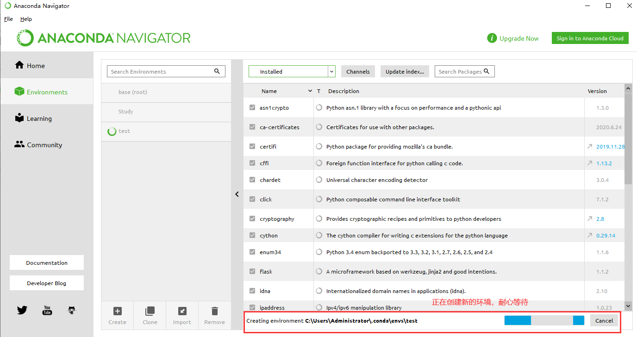The image size is (637, 337).
Task: Click the T column header
Action: pos(318,91)
